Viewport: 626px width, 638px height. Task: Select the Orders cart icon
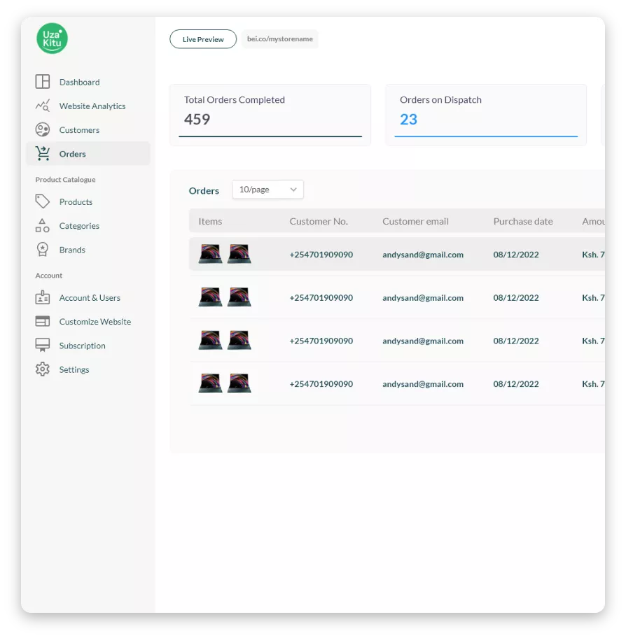pyautogui.click(x=42, y=153)
